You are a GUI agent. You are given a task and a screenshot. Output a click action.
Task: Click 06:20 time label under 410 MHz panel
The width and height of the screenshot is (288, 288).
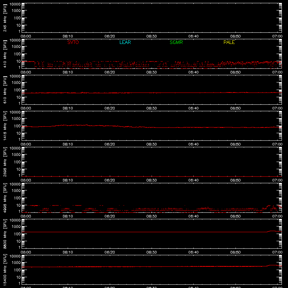coord(110,72)
